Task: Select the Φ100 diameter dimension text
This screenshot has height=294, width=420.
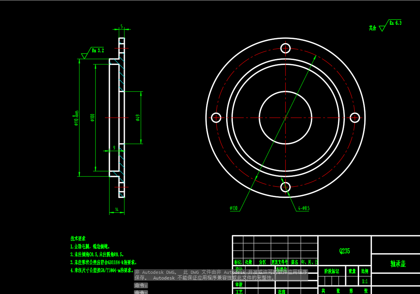Action: 92,118
